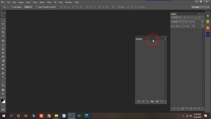The width and height of the screenshot is (211, 119).
Task: Create new action in Actions panel
Action: click(x=157, y=101)
